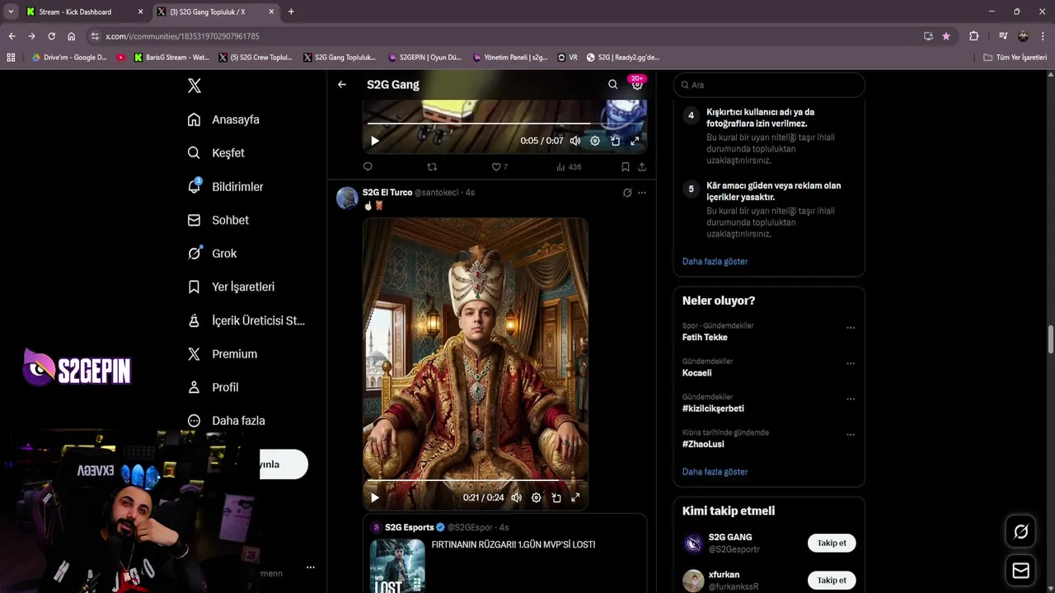Open İçerik Üreticisi Stüdyosu icon
Screen dimensions: 1055x593
click(194, 320)
